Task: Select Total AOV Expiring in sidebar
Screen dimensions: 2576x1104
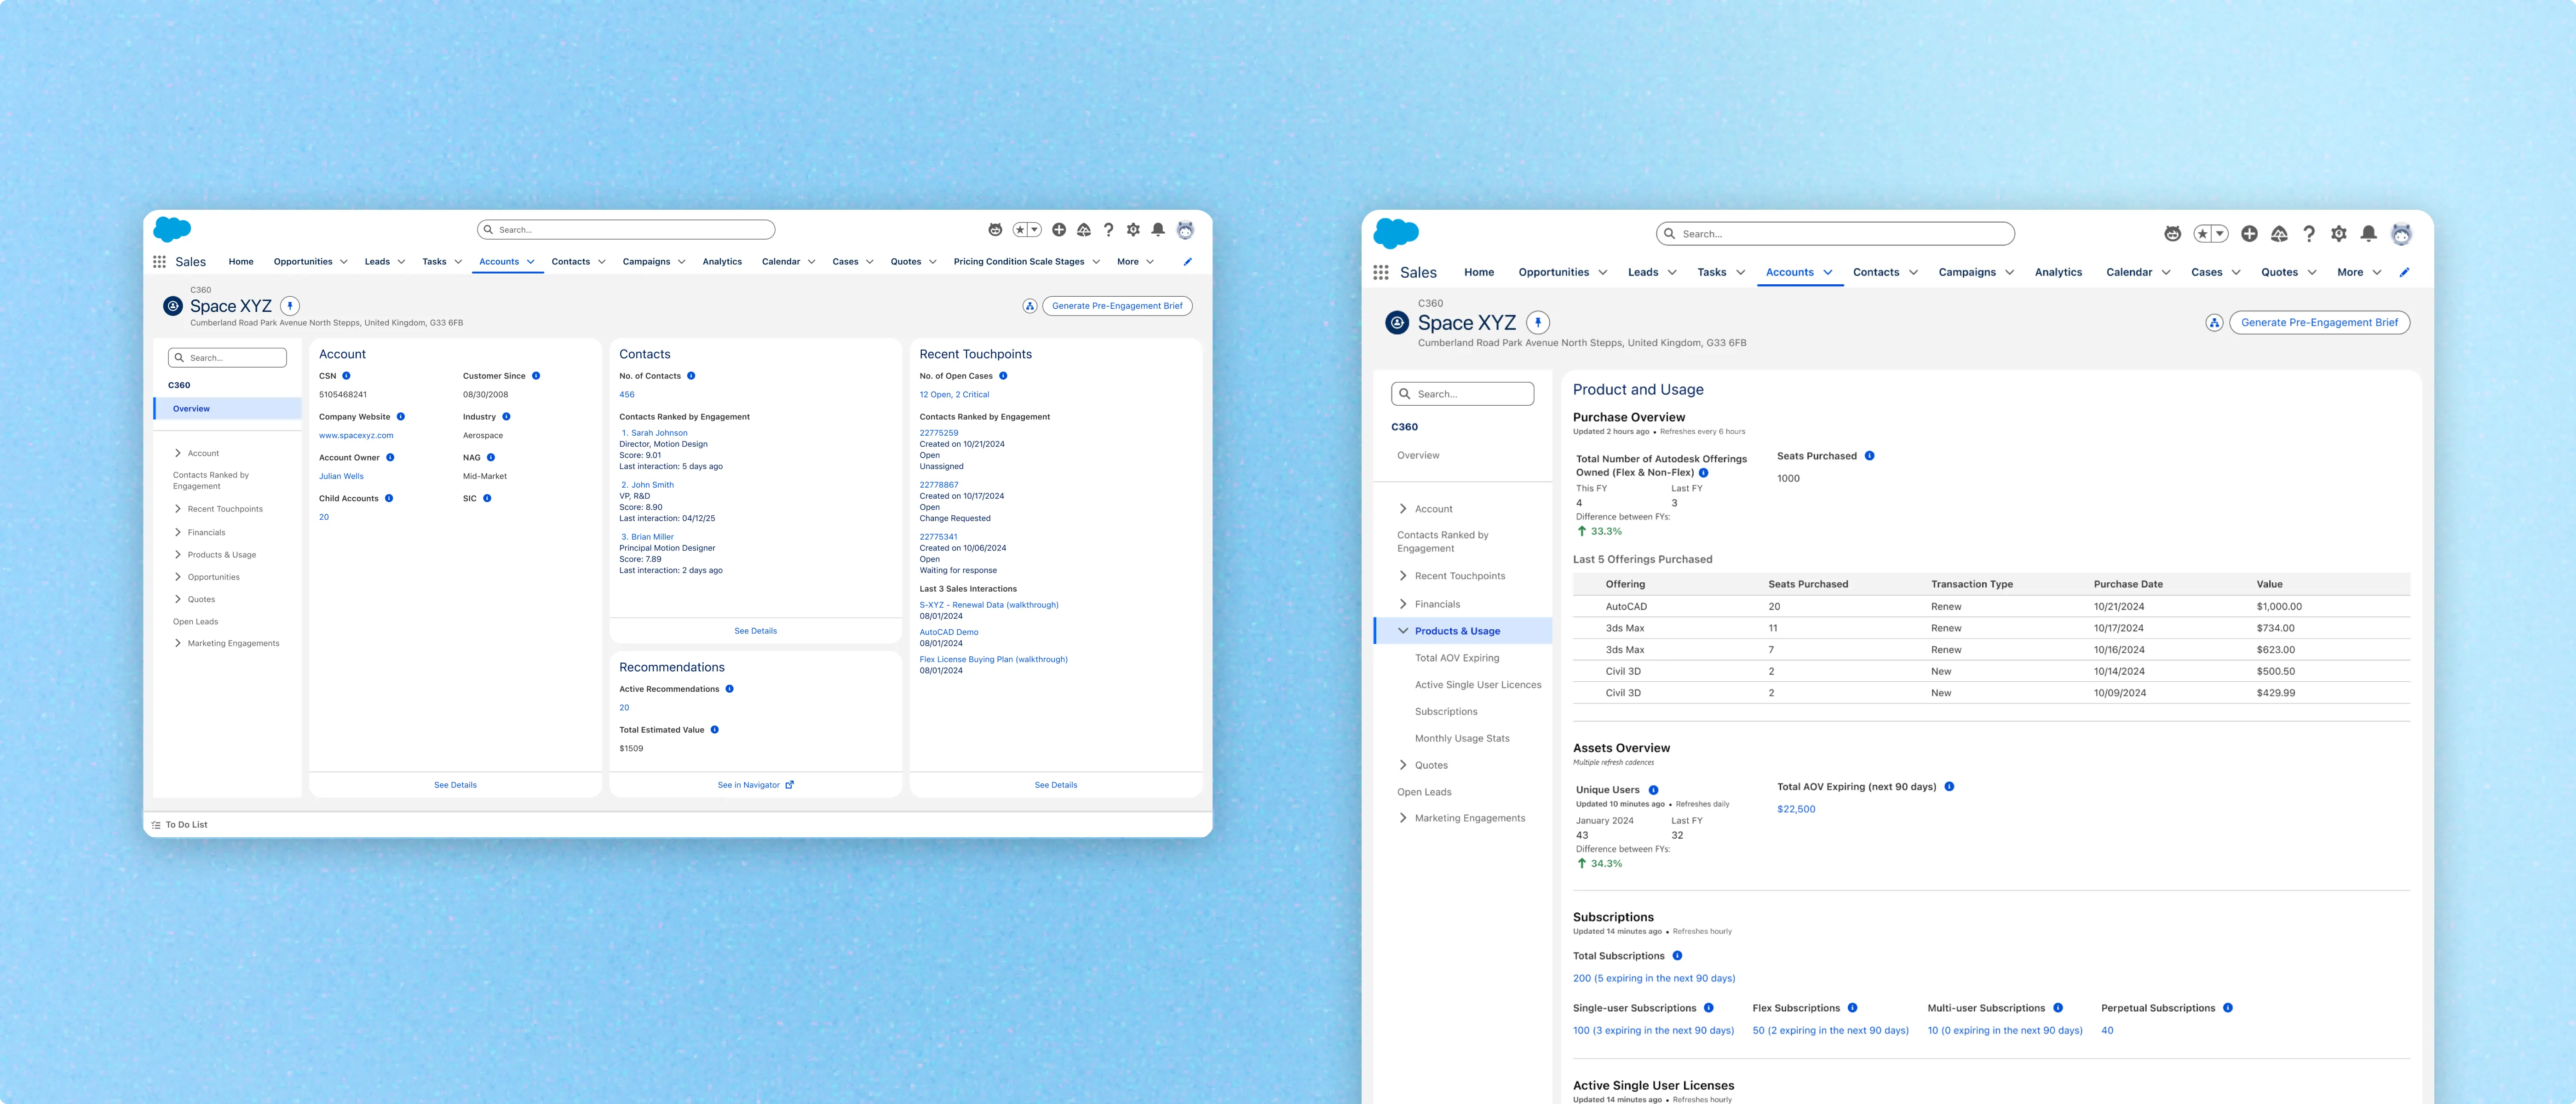Action: click(x=1457, y=658)
